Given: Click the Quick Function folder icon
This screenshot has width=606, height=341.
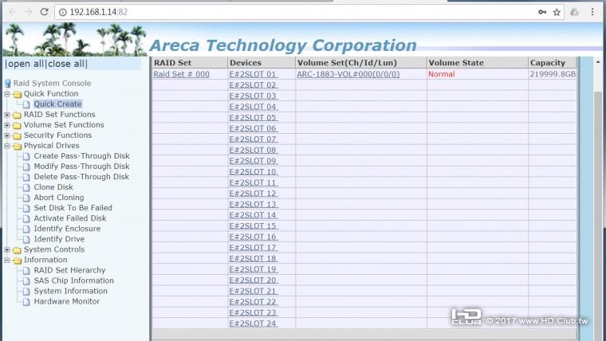Looking at the screenshot, I should [x=17, y=94].
